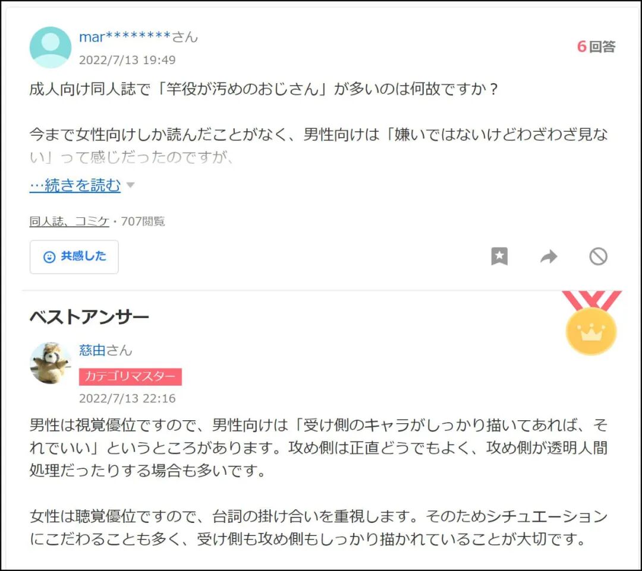
Task: Click the gold crown medal icon
Action: [591, 323]
